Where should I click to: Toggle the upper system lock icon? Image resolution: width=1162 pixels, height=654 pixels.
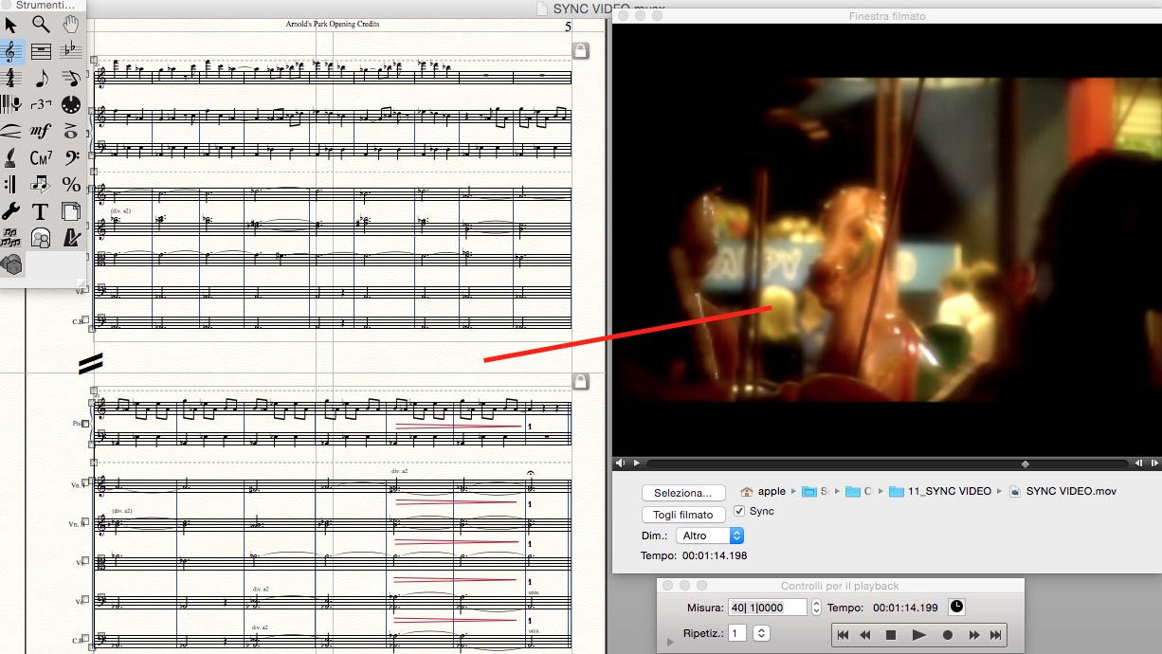[x=580, y=49]
